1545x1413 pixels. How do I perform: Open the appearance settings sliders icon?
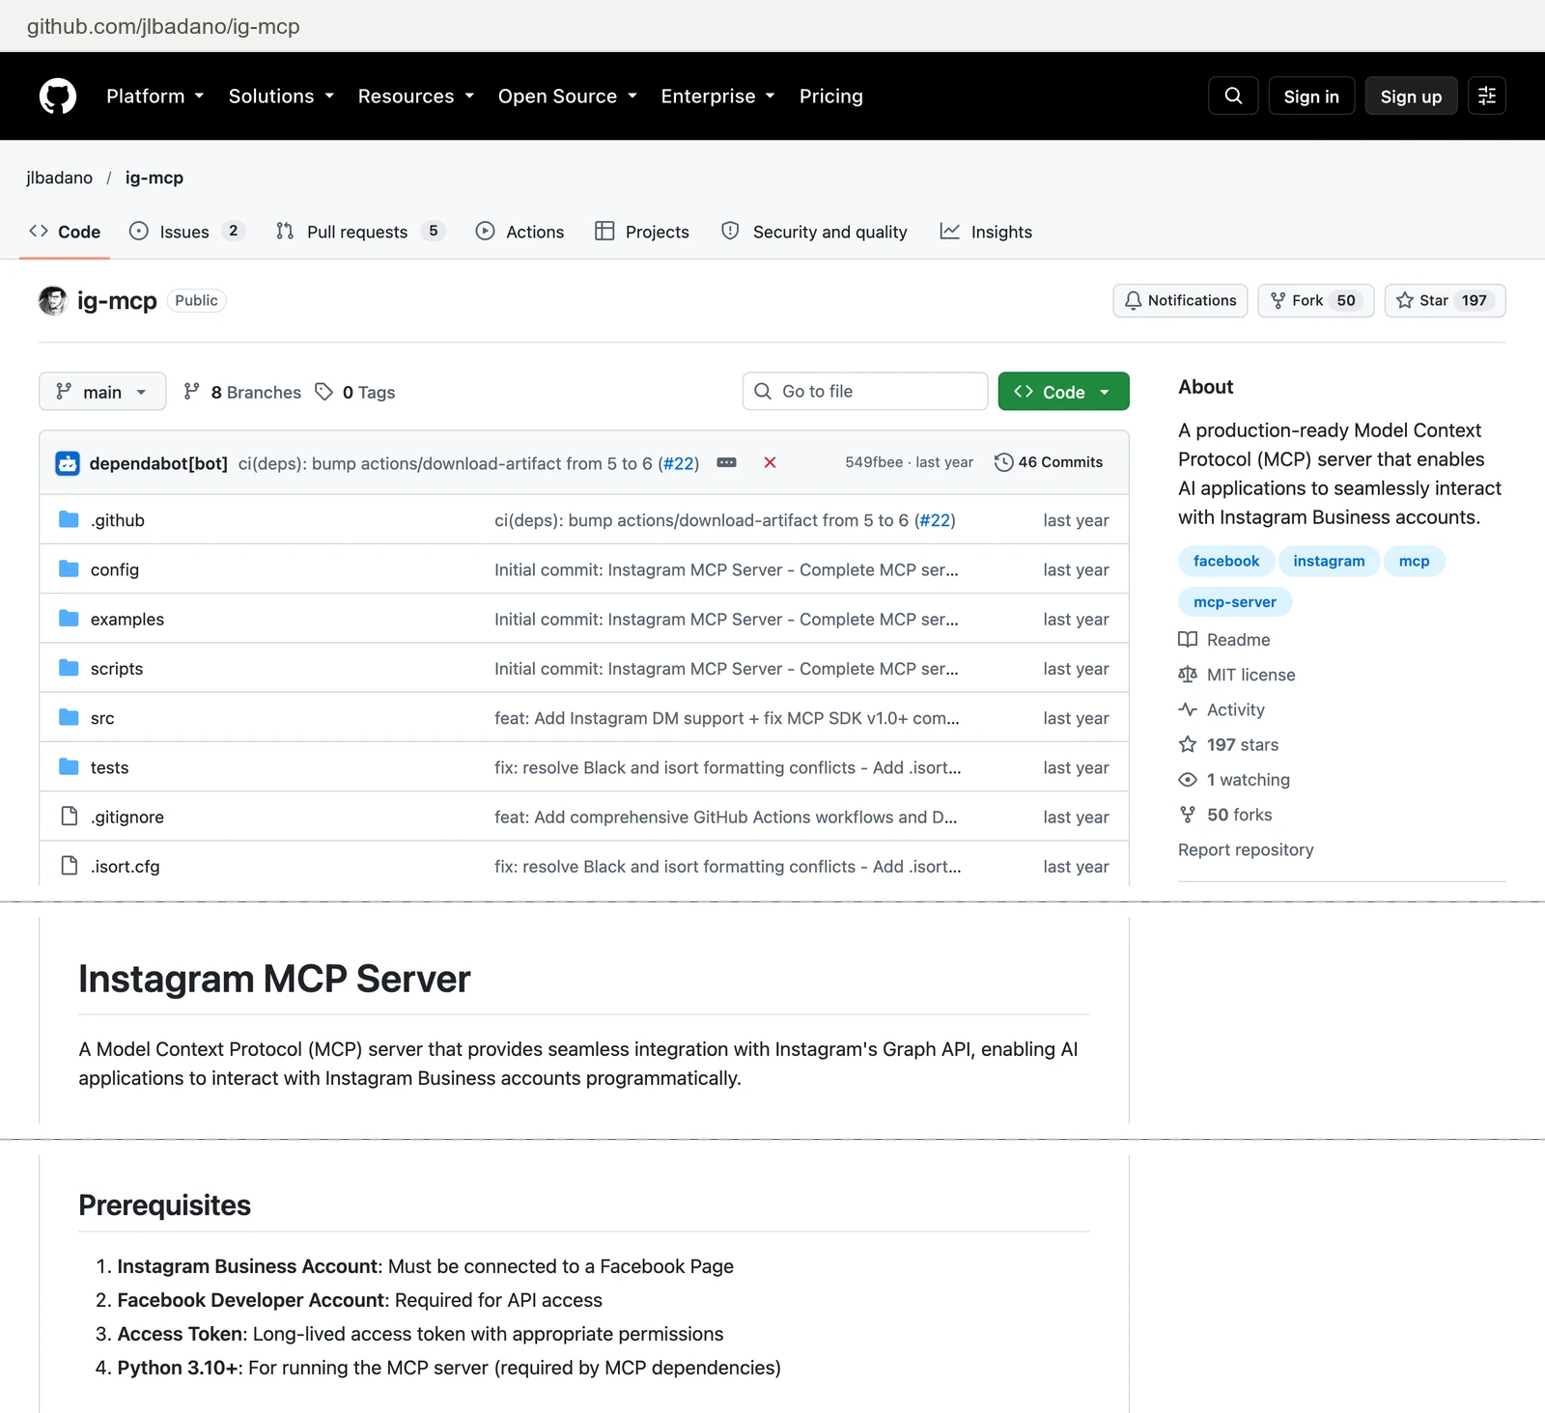click(x=1487, y=96)
